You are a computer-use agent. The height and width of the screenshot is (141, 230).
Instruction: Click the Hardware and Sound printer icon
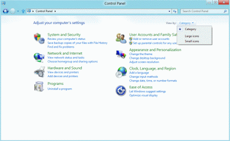(x=39, y=72)
